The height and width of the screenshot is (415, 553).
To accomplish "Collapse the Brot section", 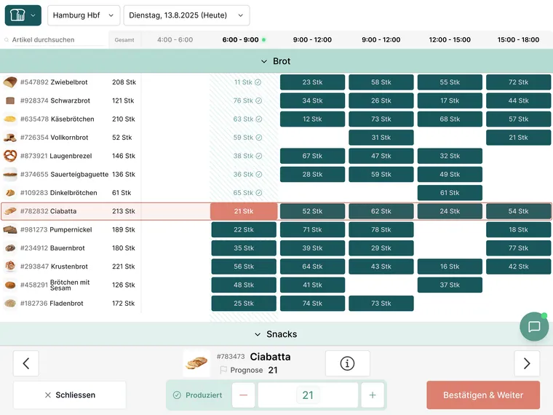I will [x=276, y=61].
